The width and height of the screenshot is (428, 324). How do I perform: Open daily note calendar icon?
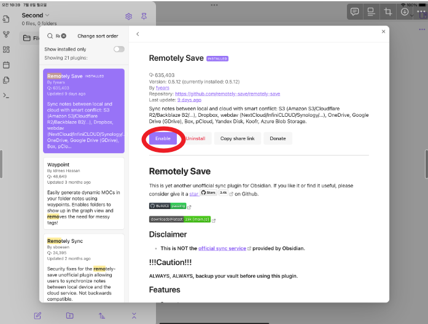click(6, 65)
